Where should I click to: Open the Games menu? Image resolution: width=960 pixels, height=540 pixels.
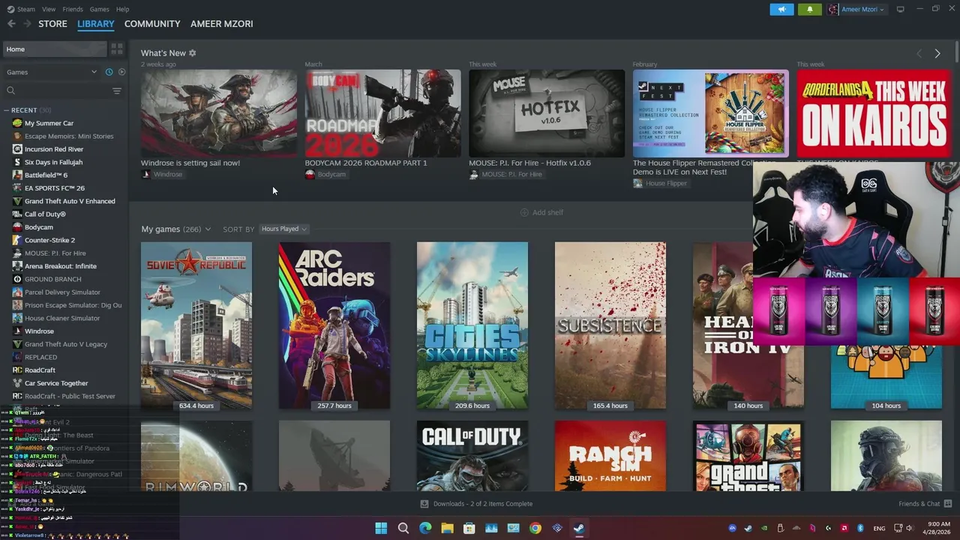pyautogui.click(x=99, y=9)
